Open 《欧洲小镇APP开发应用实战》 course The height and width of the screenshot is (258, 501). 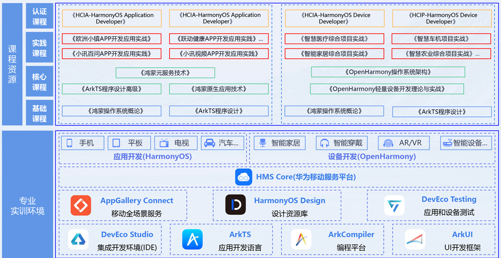click(111, 39)
